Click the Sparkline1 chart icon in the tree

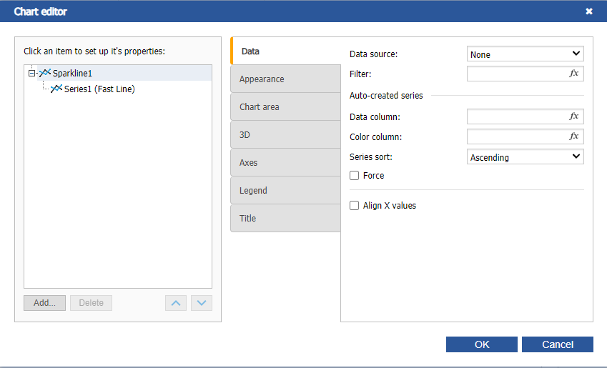click(45, 73)
